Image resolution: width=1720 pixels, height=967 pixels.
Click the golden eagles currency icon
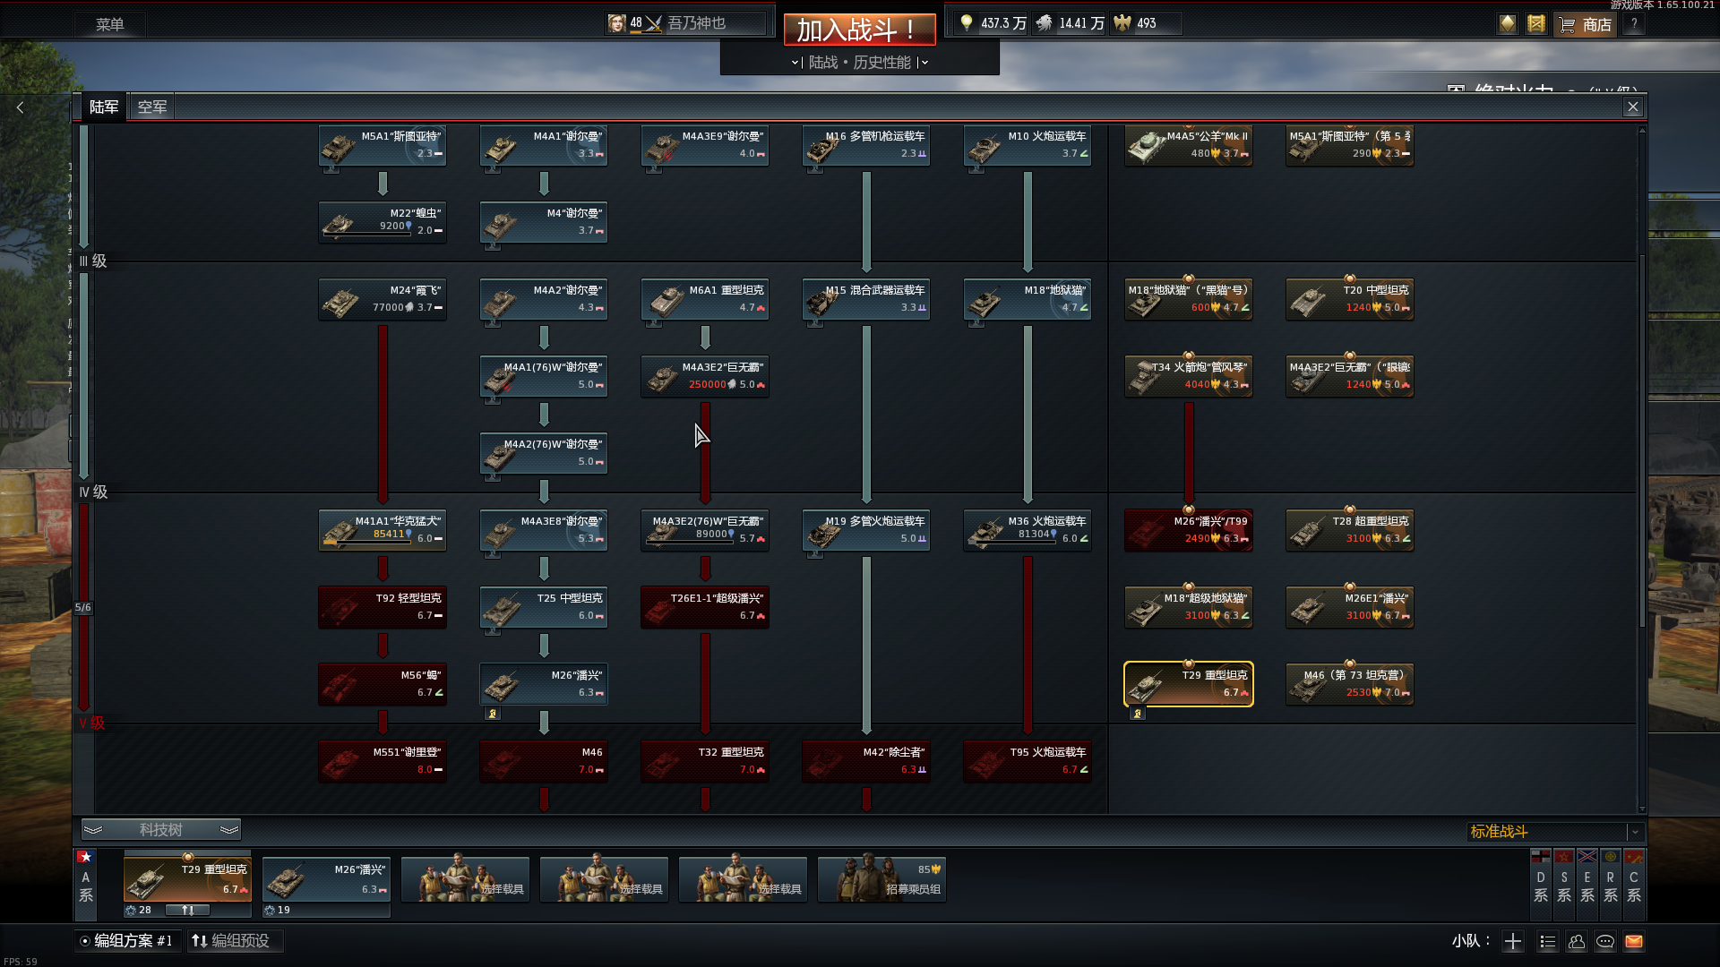coord(1122,23)
